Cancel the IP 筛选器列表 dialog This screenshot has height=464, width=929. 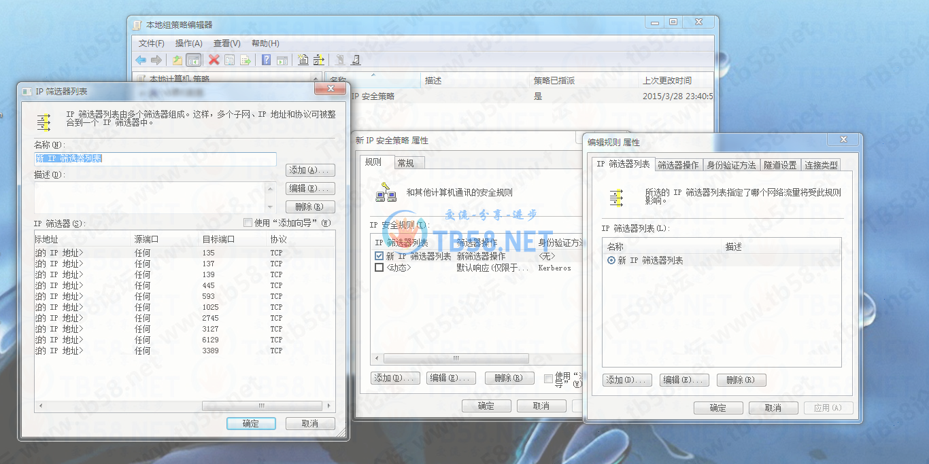(x=310, y=423)
